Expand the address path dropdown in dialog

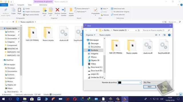click(136, 30)
